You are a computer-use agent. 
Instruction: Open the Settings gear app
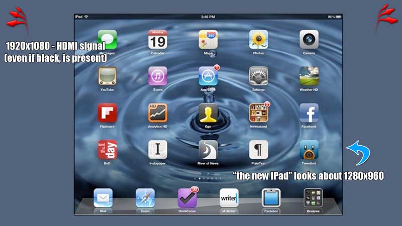258,76
